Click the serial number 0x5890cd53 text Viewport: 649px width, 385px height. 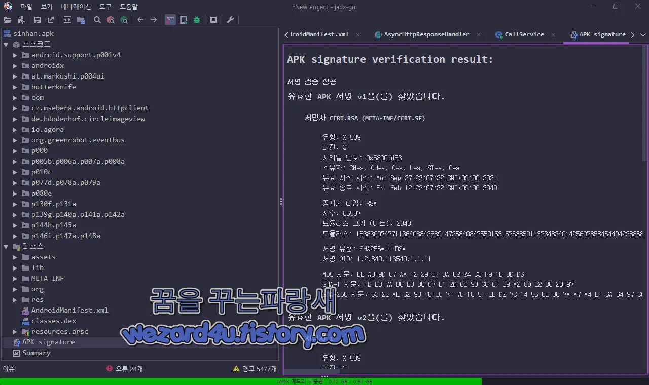click(384, 158)
